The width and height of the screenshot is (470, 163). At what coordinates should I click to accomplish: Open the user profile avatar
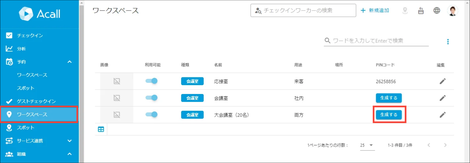coord(453,11)
